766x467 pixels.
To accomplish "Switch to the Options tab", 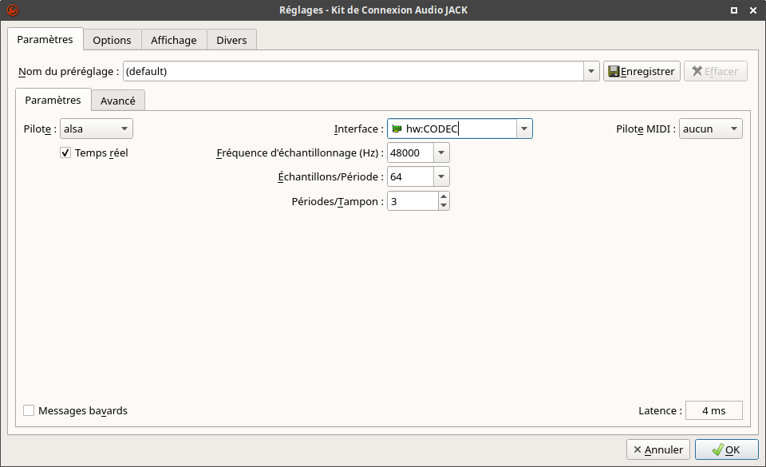I will coord(112,40).
